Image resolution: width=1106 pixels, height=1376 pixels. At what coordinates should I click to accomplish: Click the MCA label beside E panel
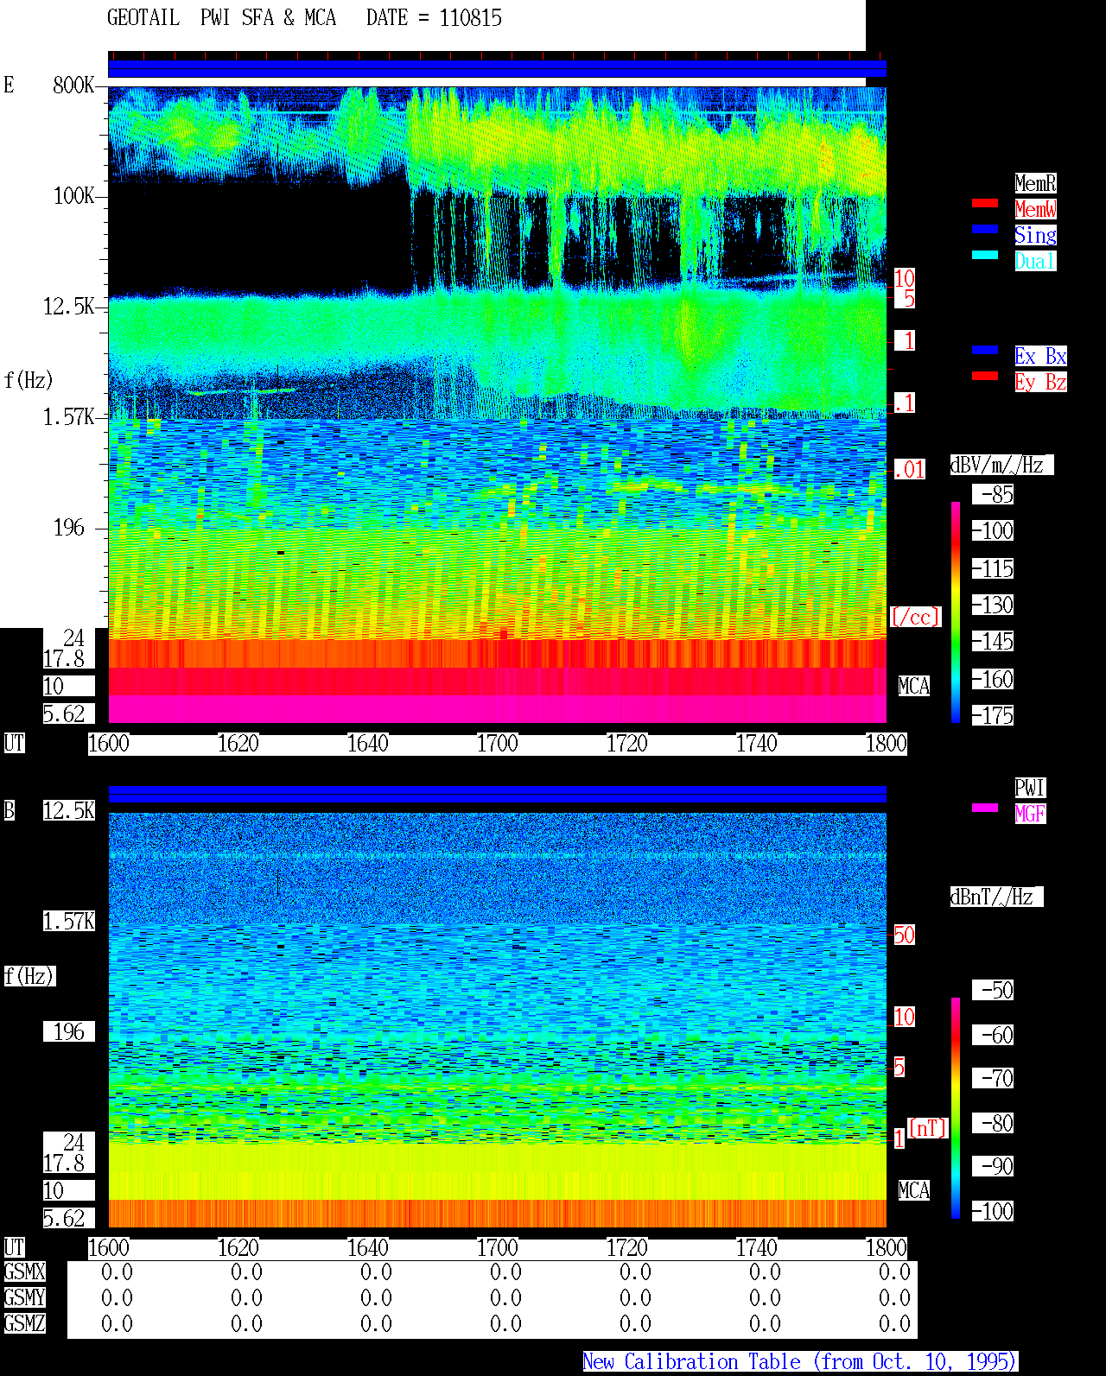914,687
